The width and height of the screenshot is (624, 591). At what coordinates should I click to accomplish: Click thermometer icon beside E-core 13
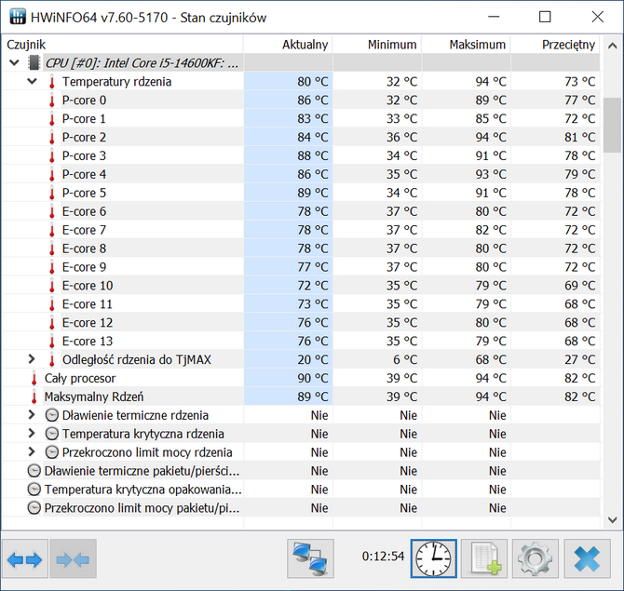[x=52, y=342]
